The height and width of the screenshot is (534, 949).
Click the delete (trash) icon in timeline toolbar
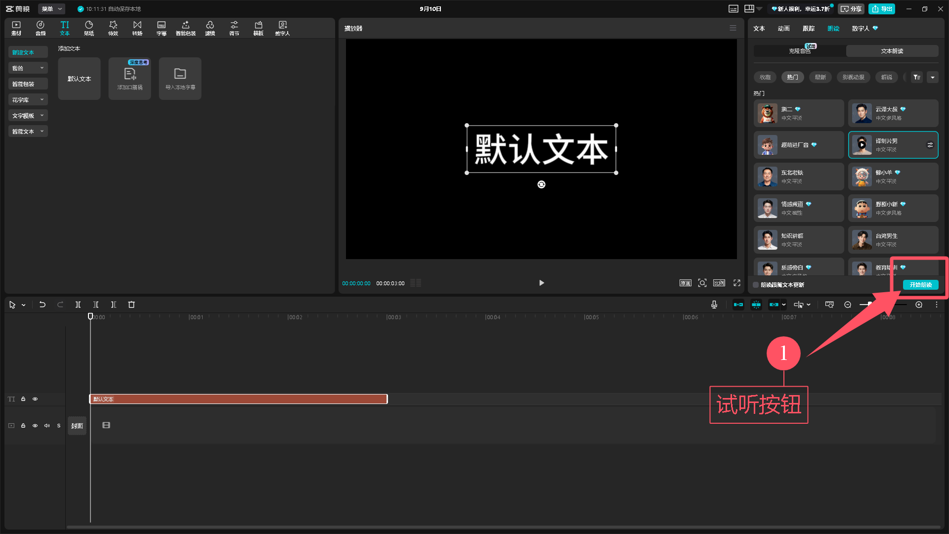131,305
